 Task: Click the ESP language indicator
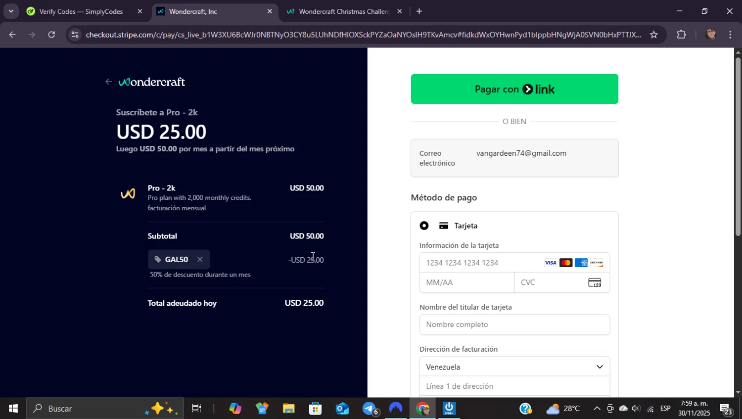(665, 409)
